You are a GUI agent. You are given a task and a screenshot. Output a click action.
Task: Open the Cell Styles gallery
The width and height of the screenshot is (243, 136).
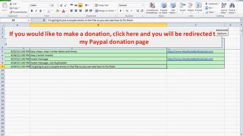(x=173, y=8)
